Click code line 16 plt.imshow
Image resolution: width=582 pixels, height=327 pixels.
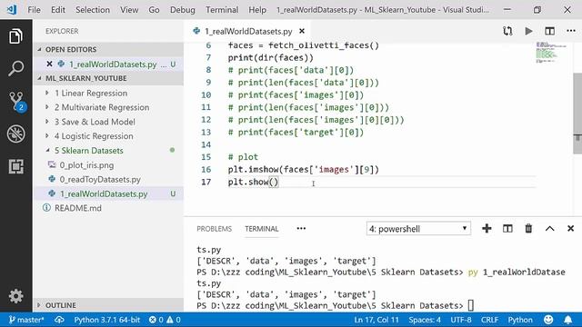[x=303, y=170]
